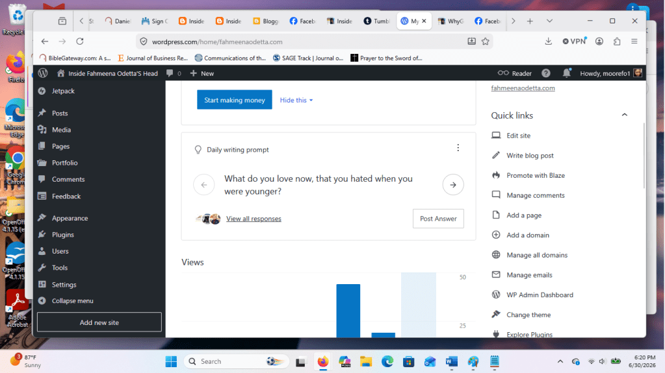The width and height of the screenshot is (665, 373).
Task: Click the Add new site button
Action: [99, 322]
